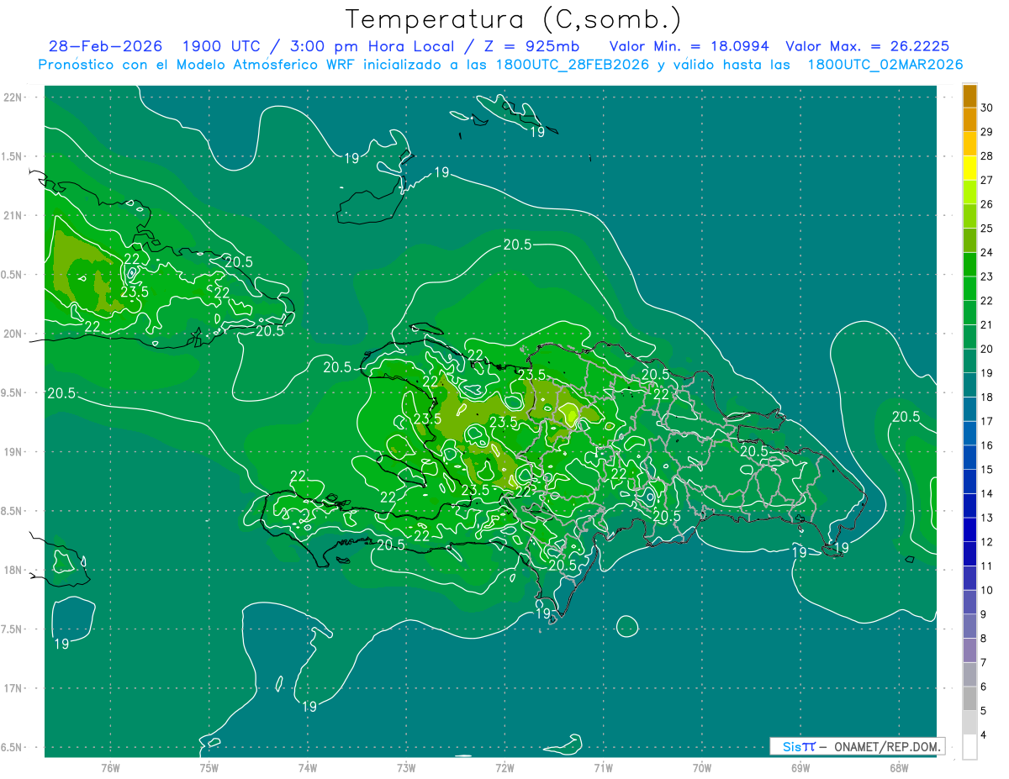Select the topmost dark orange colorbar swatch
Image resolution: width=1009 pixels, height=779 pixels.
(x=969, y=96)
